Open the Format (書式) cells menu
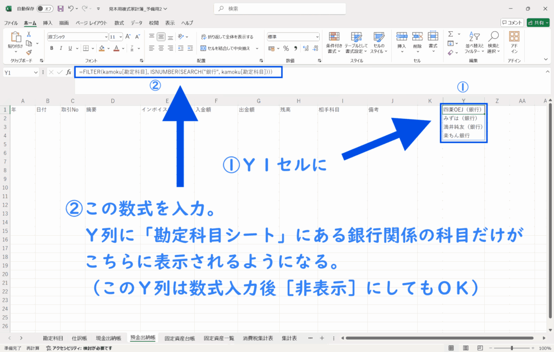Viewport: 554px width, 352px height. coord(433,42)
